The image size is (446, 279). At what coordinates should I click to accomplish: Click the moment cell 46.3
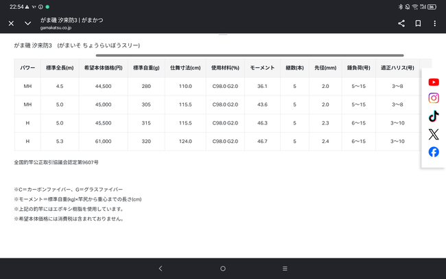click(x=262, y=123)
